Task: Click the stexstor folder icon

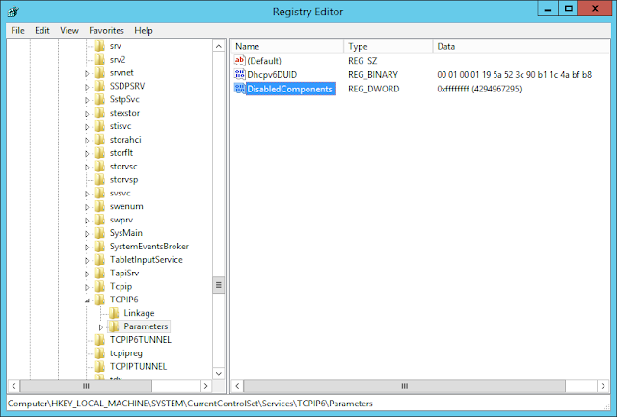Action: click(100, 113)
